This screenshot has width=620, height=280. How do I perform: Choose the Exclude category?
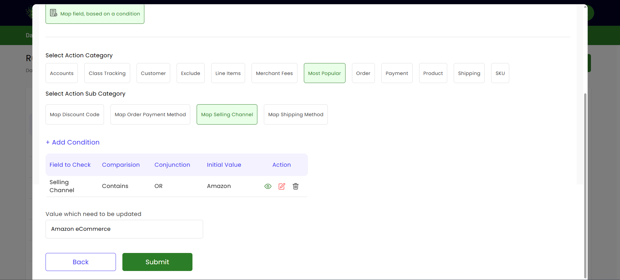191,73
